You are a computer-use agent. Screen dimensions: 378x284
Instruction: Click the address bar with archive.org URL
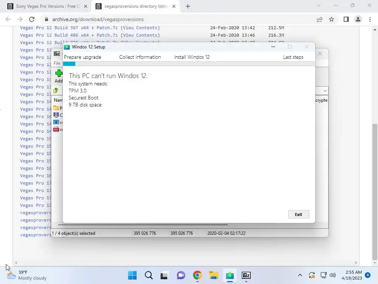178,19
